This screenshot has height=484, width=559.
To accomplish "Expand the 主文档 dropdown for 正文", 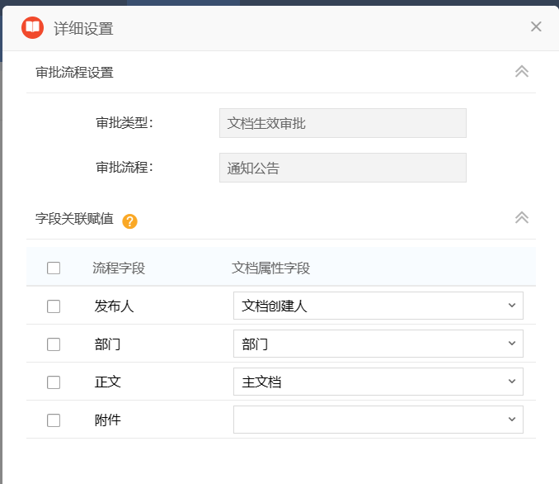I will pos(378,382).
